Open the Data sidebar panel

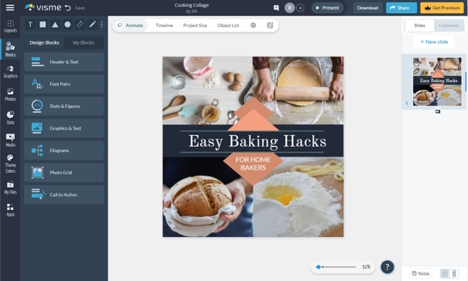[11, 117]
